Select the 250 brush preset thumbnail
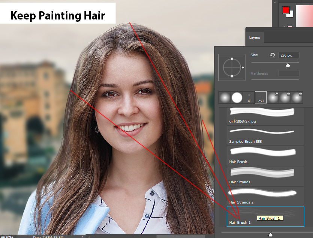Screen dimensions: 313x238 tap(261, 97)
